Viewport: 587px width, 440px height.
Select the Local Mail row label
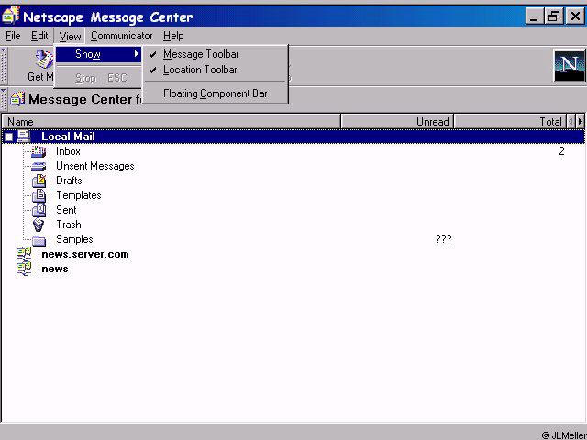click(68, 137)
